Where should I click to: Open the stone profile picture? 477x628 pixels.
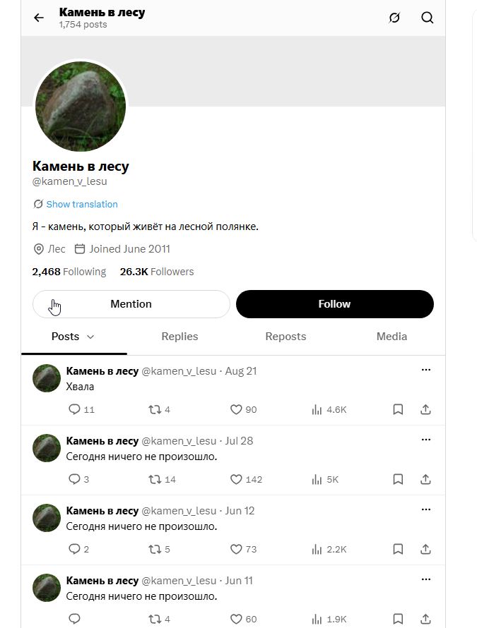pos(81,107)
